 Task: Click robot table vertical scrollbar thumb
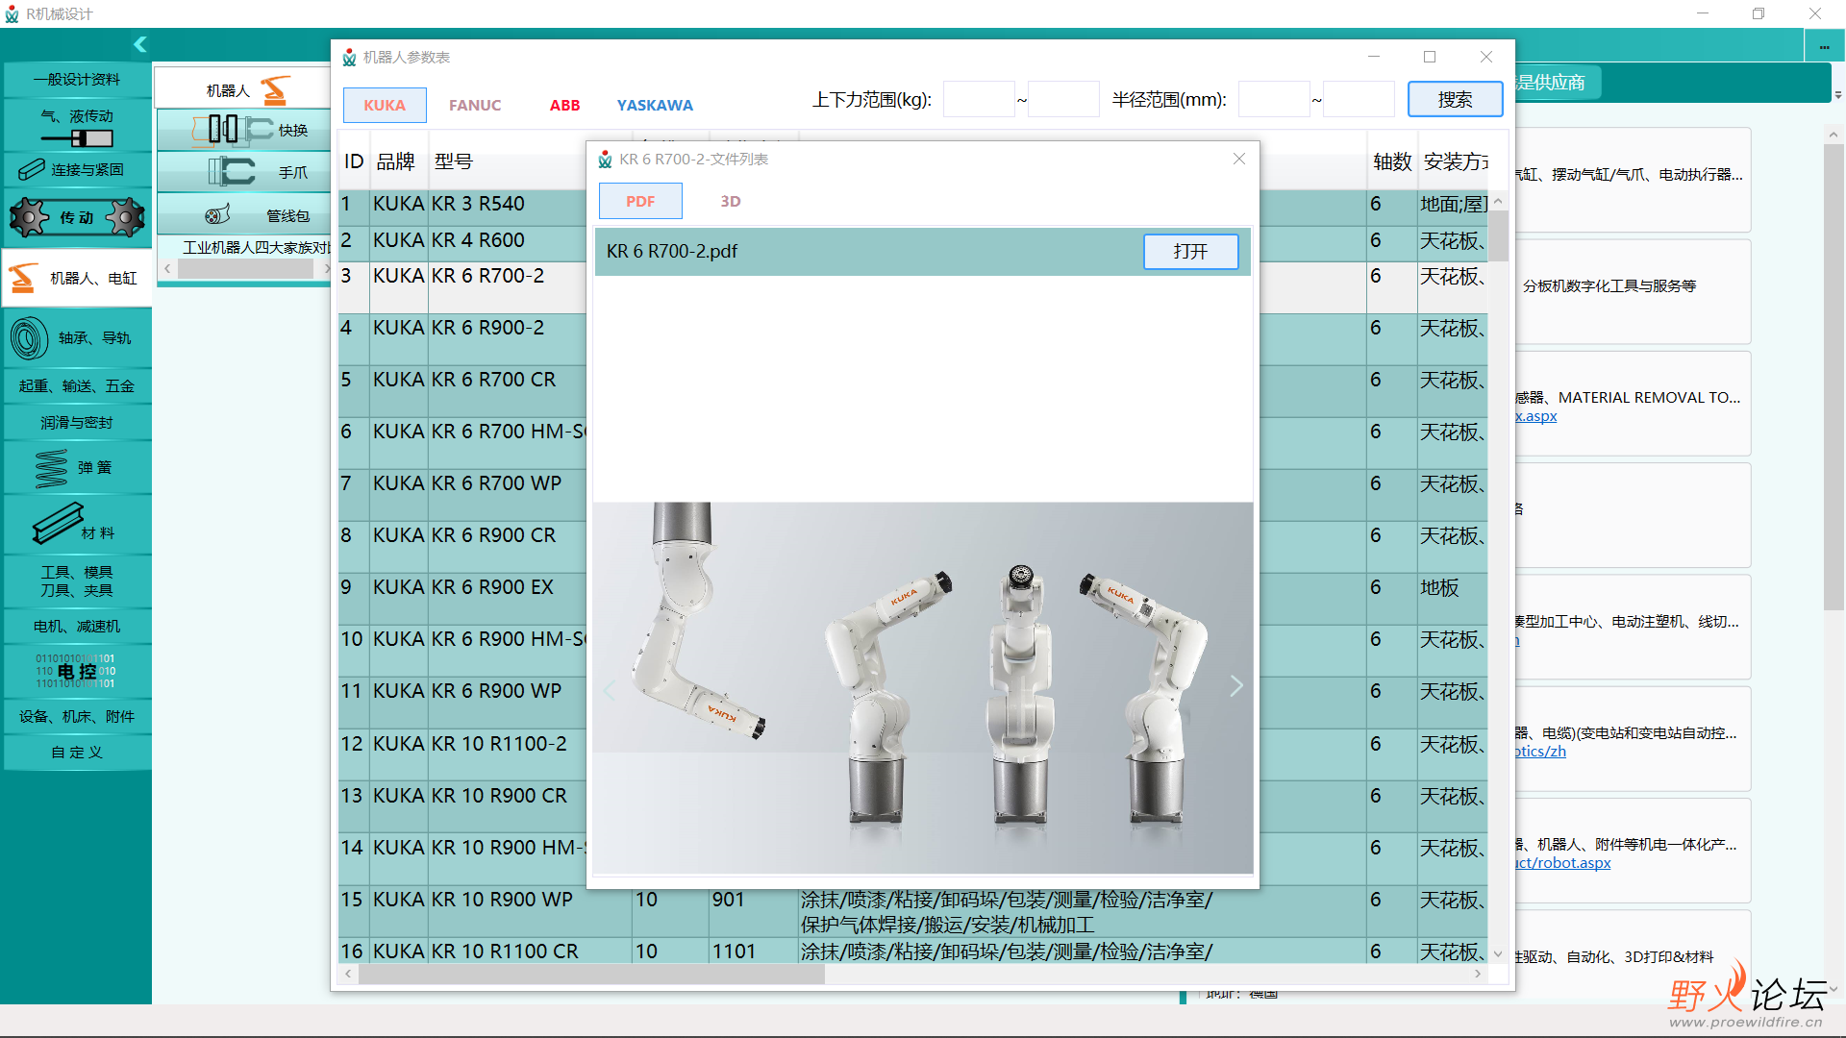[1498, 235]
